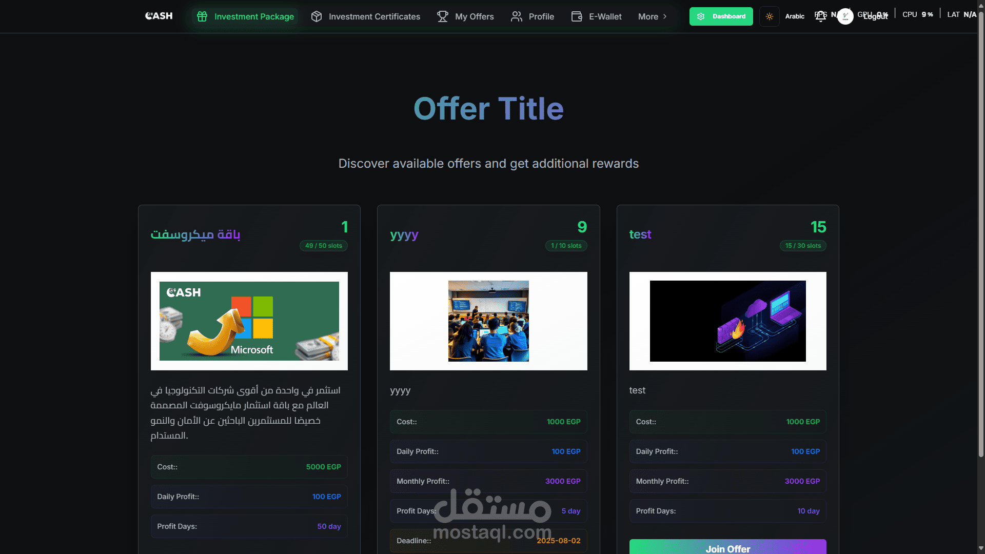Expand the More menu chevron

click(x=665, y=16)
